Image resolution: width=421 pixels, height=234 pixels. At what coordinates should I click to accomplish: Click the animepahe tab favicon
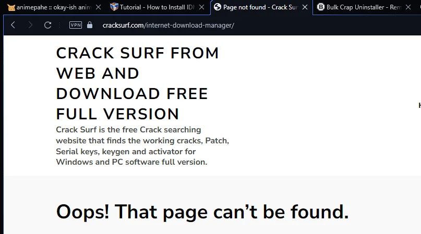11,7
